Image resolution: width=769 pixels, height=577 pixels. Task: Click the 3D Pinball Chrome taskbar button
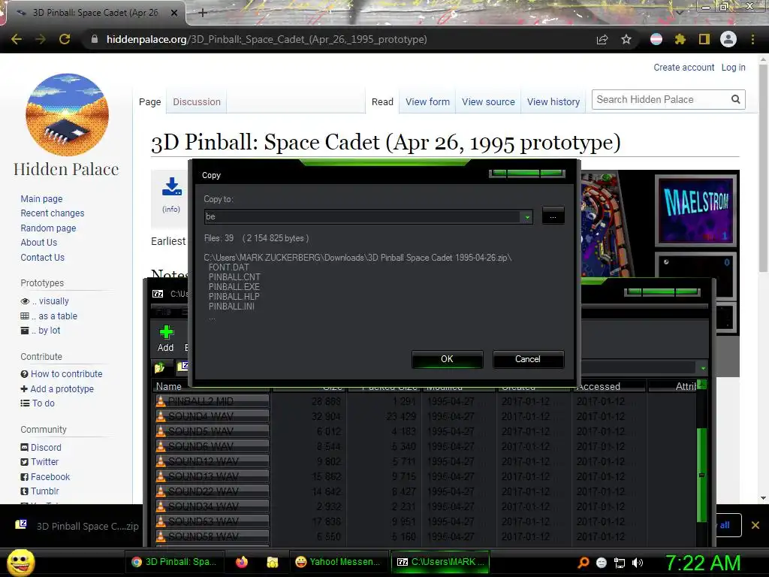tap(175, 562)
